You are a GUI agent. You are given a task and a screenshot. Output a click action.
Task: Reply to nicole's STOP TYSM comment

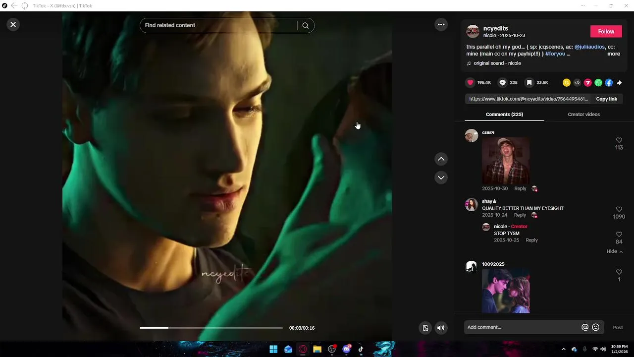tap(531, 240)
